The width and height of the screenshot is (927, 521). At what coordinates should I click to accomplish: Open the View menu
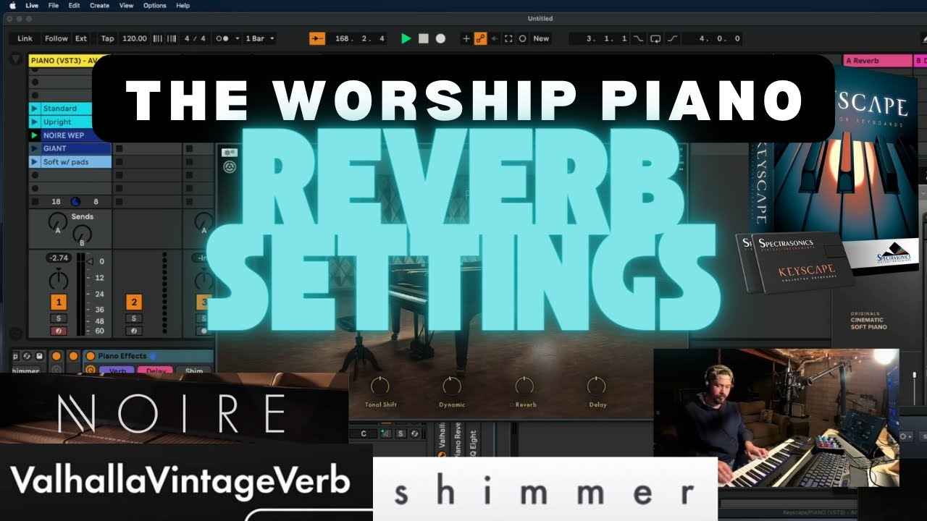[126, 5]
